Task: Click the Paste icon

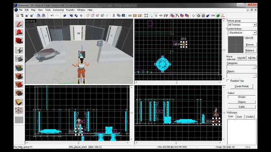Action: (123, 16)
